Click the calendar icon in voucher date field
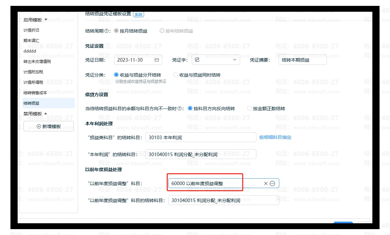This screenshot has height=235, width=390. (156, 60)
